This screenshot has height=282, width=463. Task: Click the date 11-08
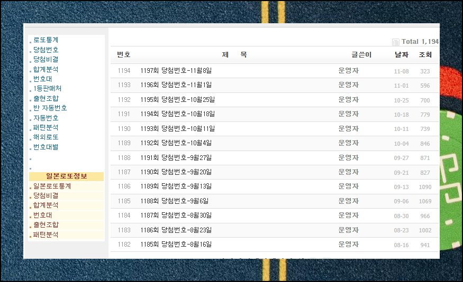coord(401,71)
